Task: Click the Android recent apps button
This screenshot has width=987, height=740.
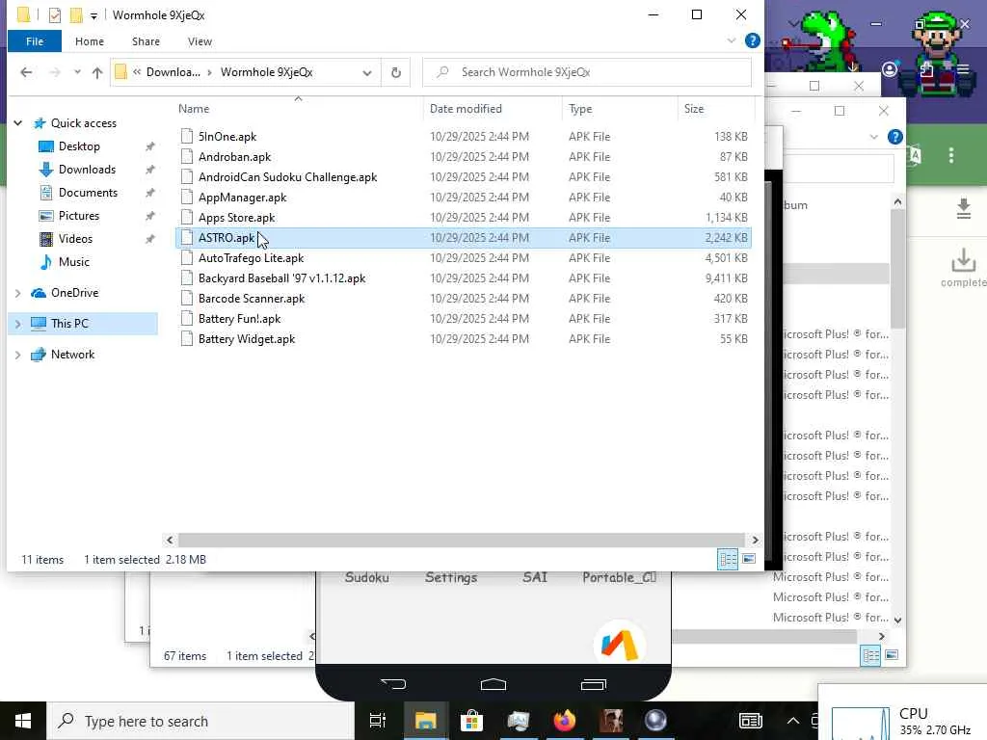Action: click(x=593, y=684)
